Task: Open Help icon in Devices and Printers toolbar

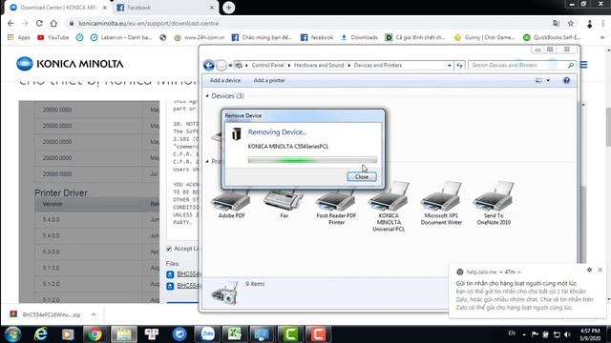Action: click(566, 80)
